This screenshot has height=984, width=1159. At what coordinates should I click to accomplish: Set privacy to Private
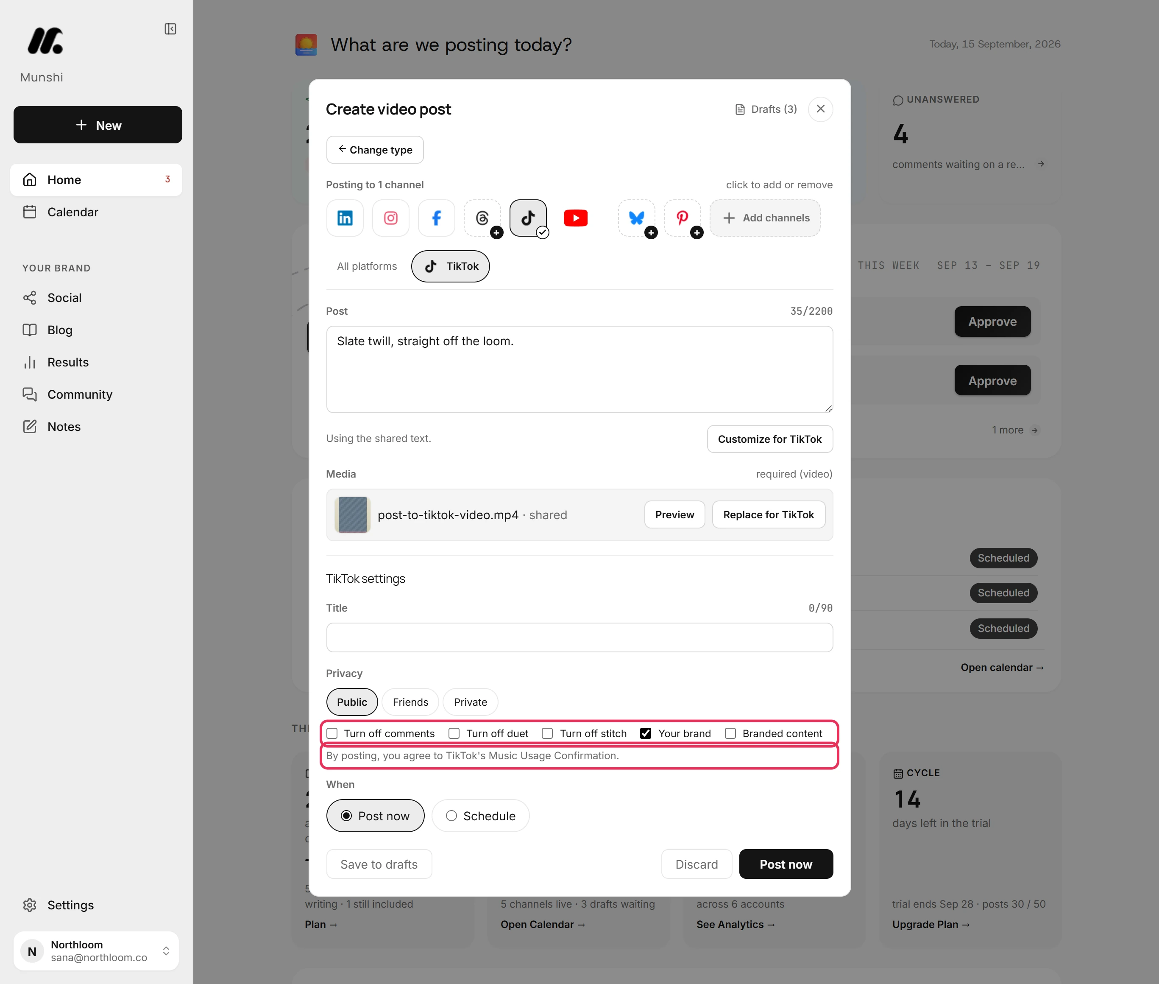(x=471, y=702)
